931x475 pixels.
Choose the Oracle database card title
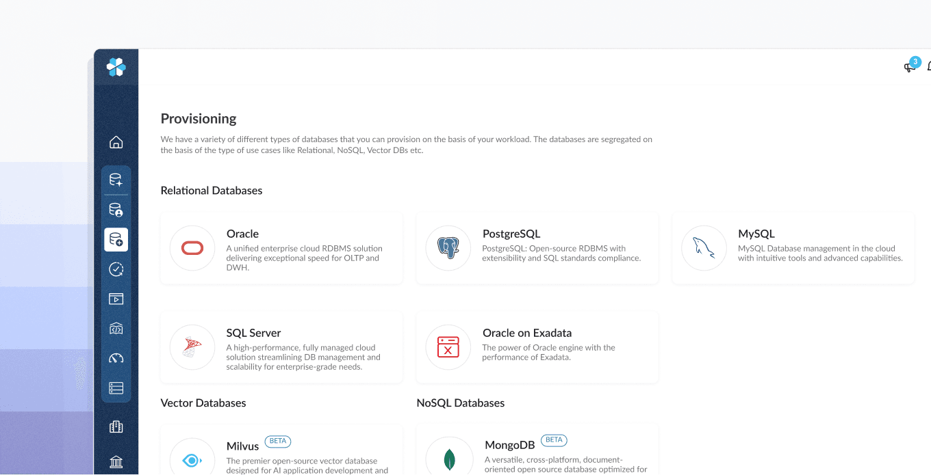click(x=242, y=234)
